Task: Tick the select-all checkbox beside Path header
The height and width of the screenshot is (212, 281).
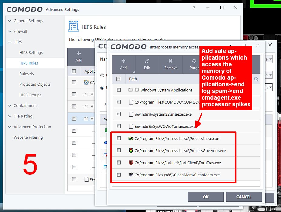Action: [x=119, y=79]
